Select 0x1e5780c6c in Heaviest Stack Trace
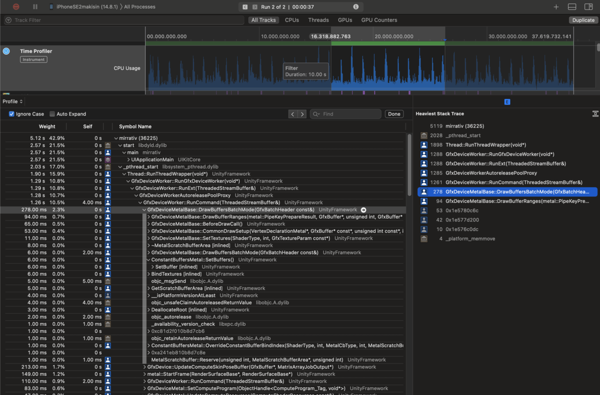 (506, 210)
